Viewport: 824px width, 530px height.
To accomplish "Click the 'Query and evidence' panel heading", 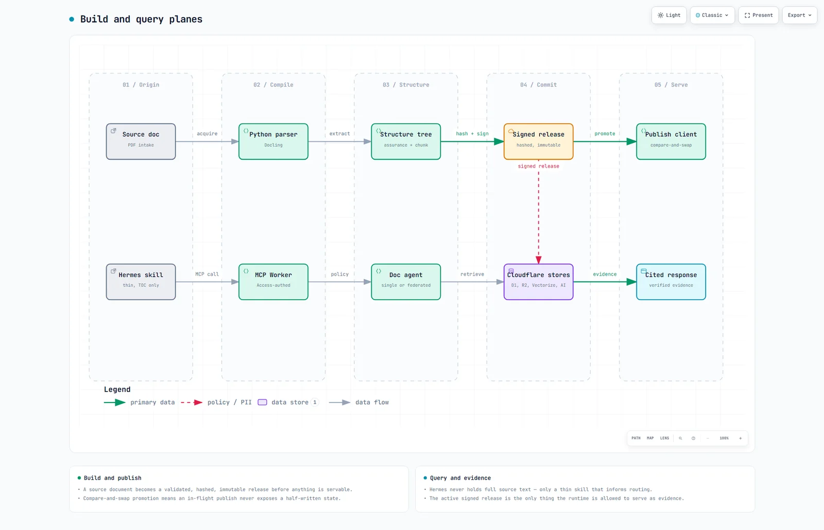I will pos(460,478).
